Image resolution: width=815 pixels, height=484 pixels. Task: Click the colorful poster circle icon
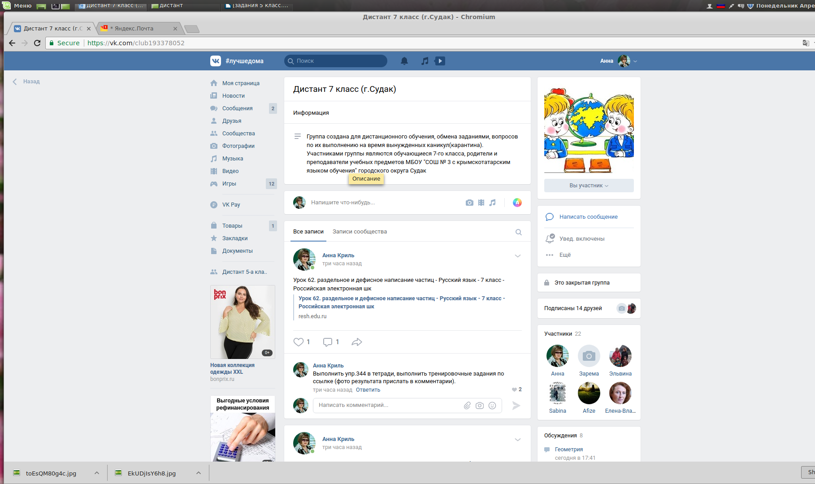click(x=517, y=203)
